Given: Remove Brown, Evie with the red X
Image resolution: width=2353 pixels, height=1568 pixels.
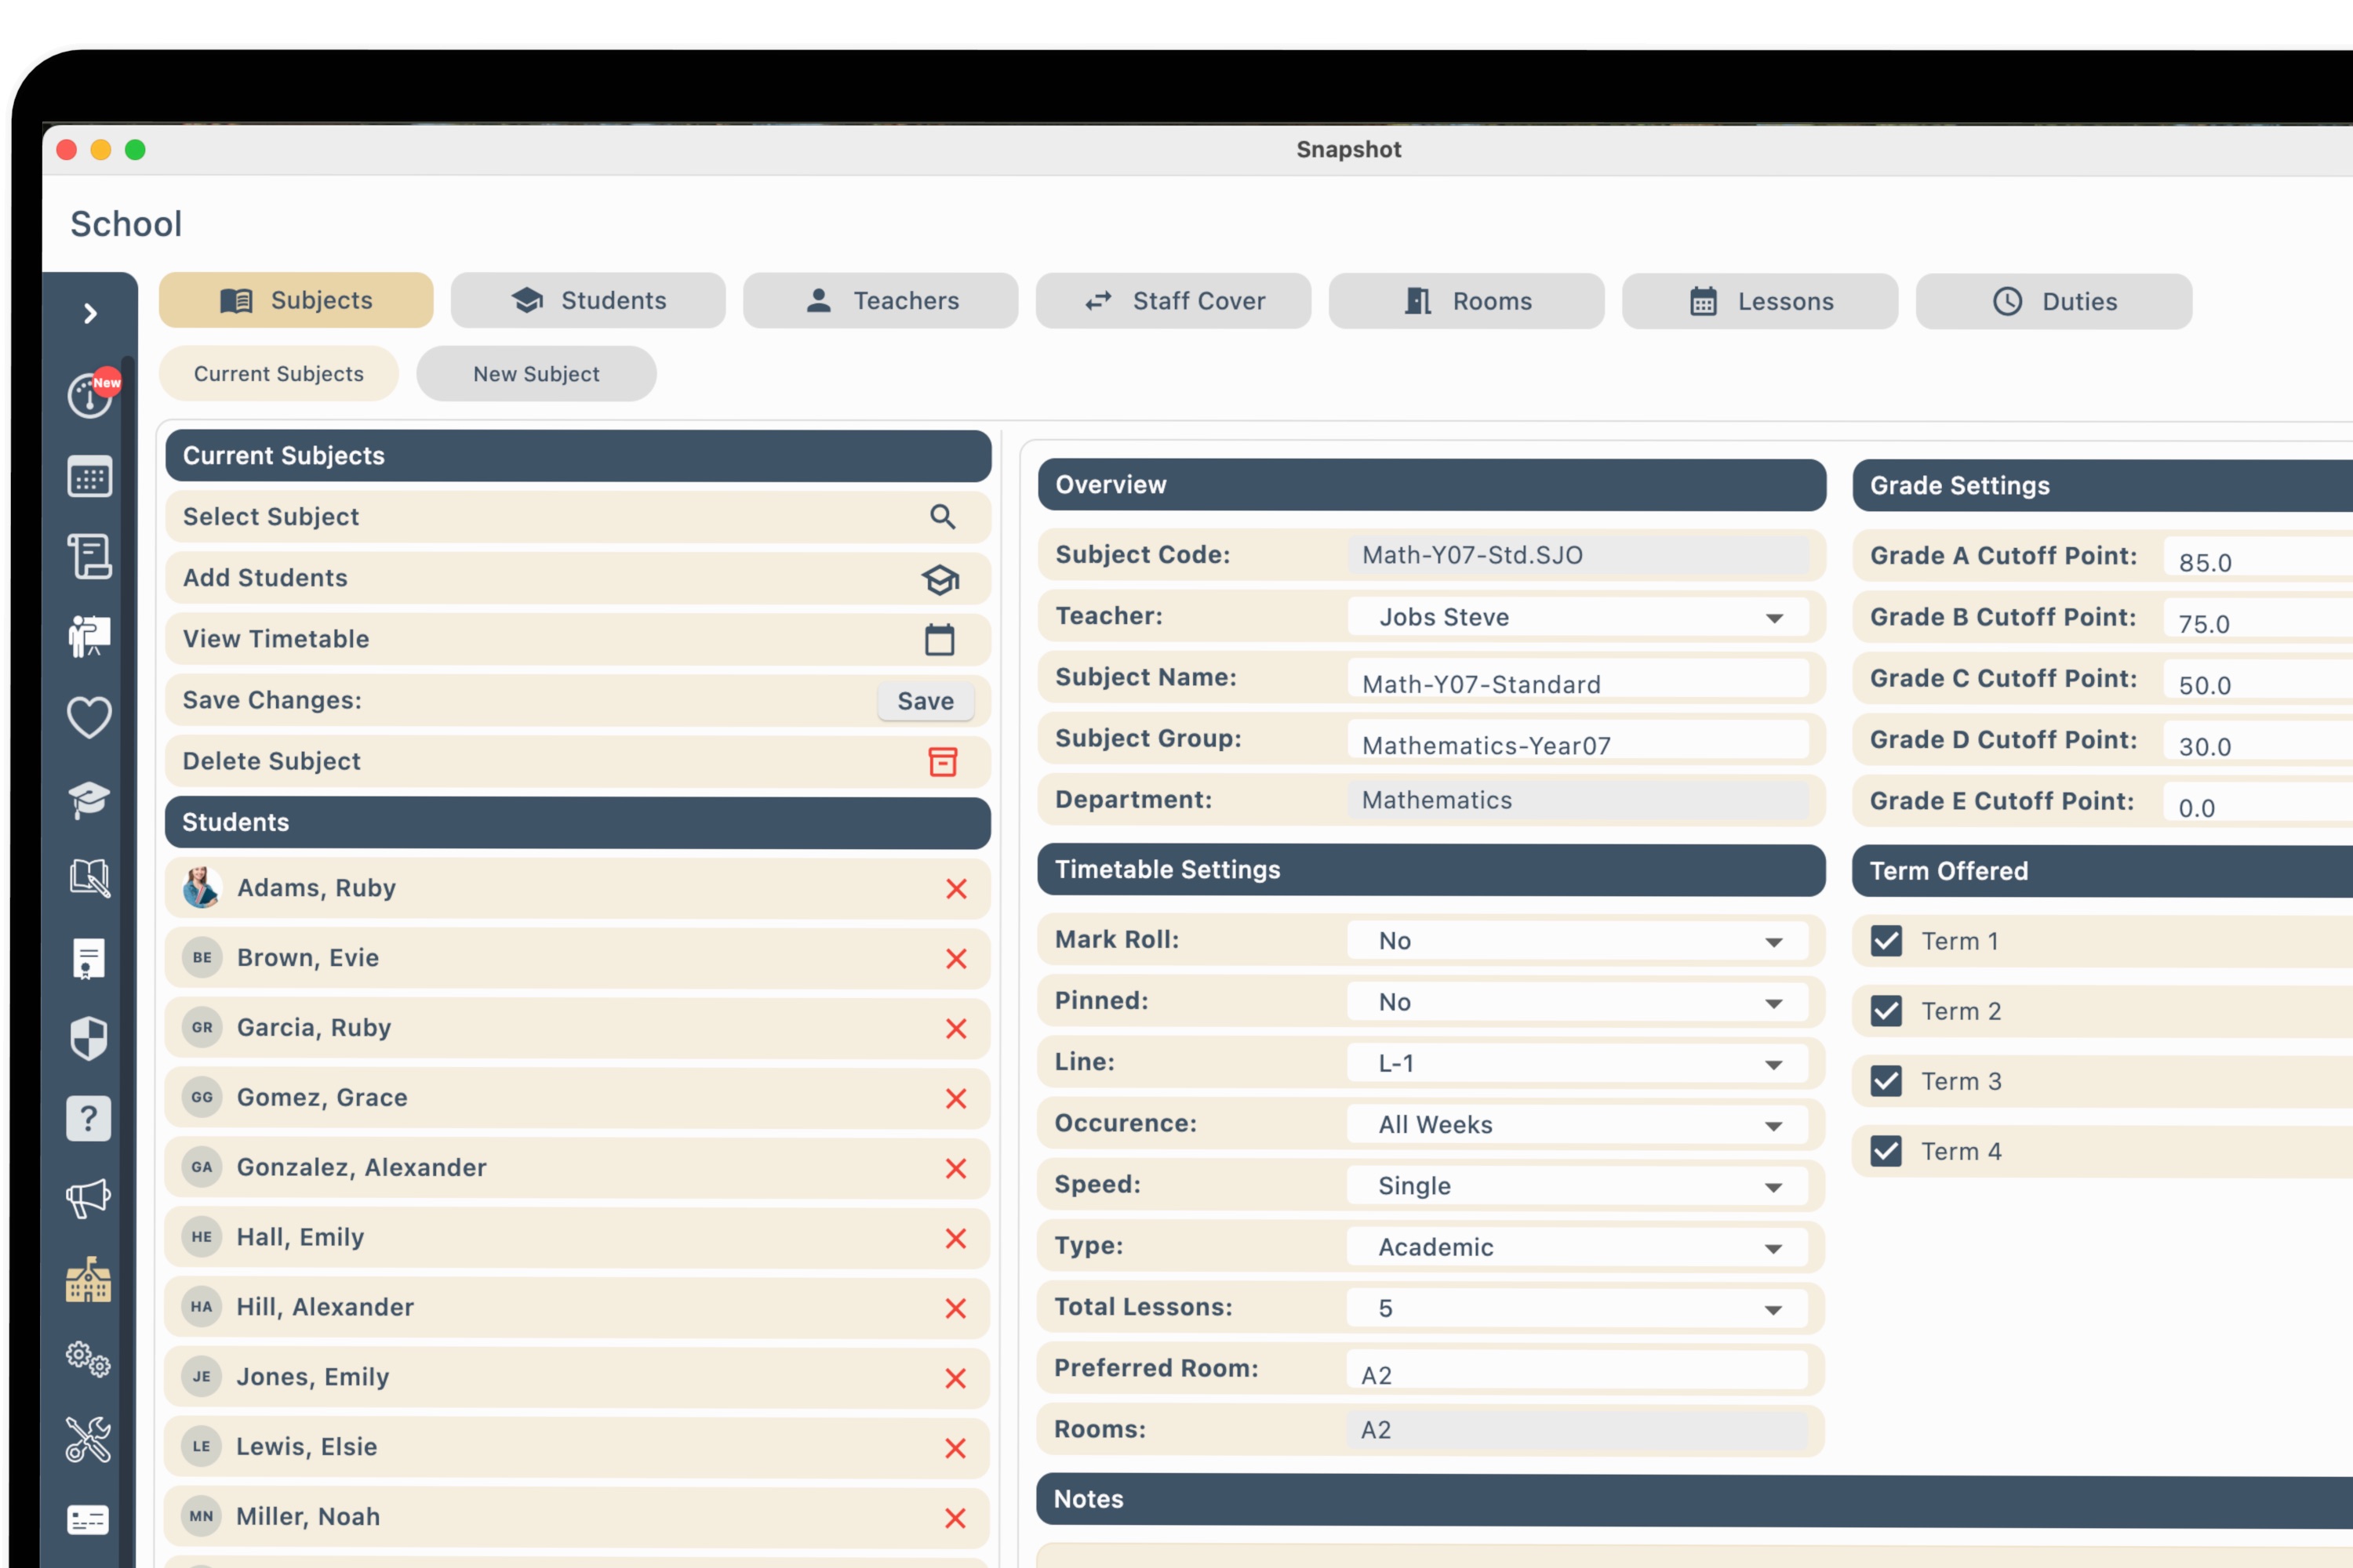Looking at the screenshot, I should (x=956, y=959).
